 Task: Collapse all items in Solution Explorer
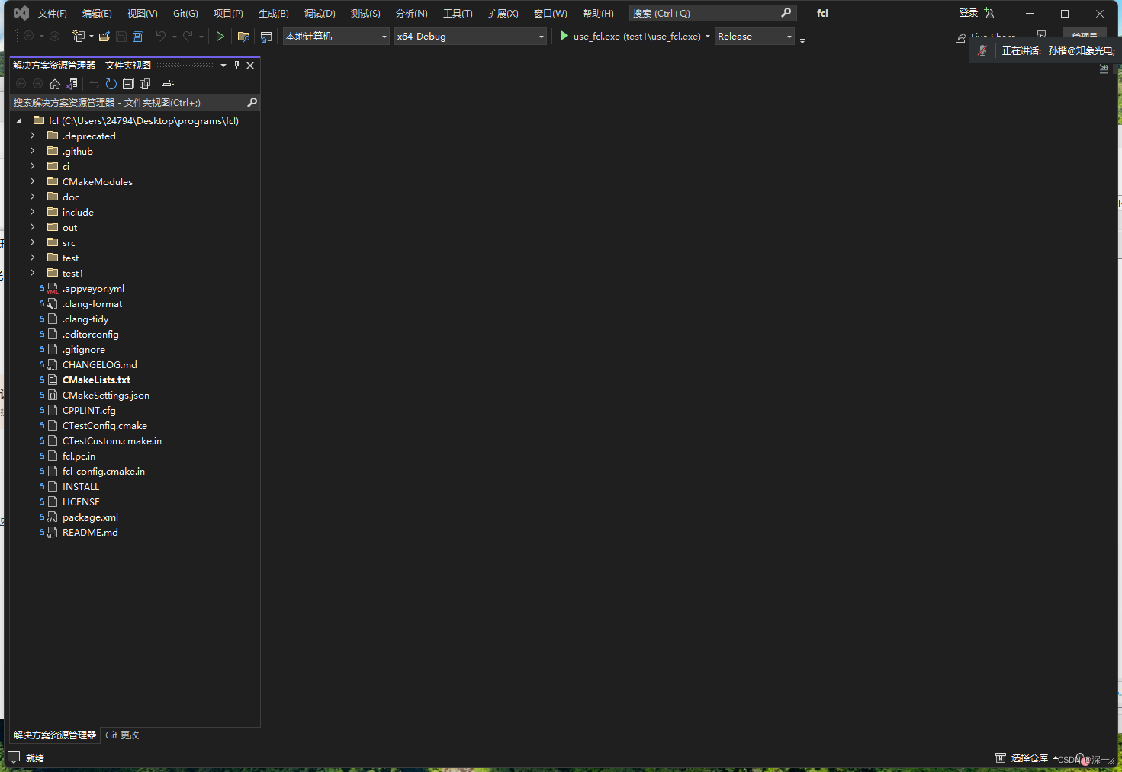point(128,84)
